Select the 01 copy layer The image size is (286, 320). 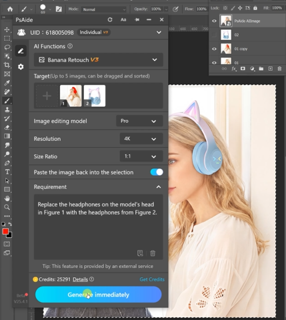[x=247, y=49]
